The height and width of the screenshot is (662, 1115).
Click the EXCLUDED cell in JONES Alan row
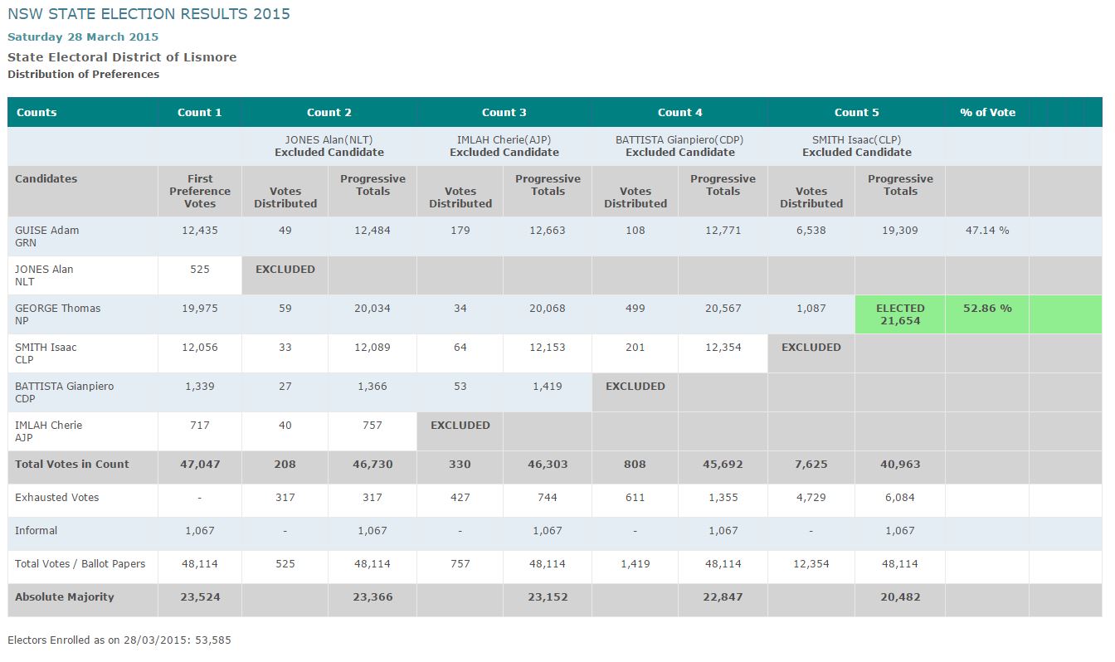coord(285,270)
